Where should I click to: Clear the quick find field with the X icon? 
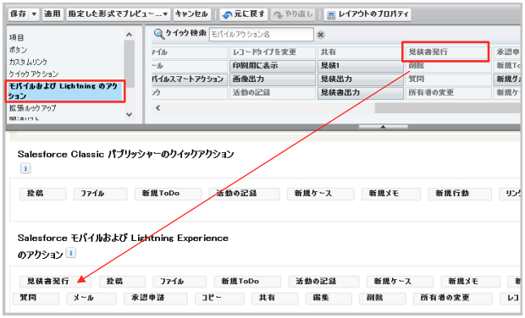click(321, 35)
